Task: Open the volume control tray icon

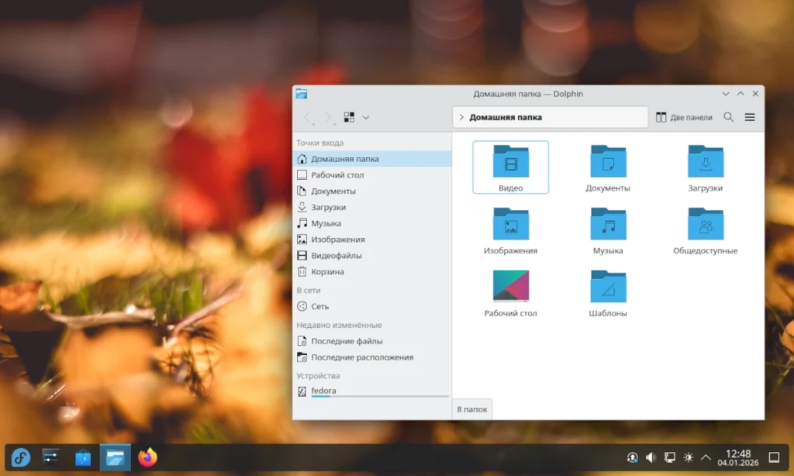Action: pyautogui.click(x=651, y=457)
